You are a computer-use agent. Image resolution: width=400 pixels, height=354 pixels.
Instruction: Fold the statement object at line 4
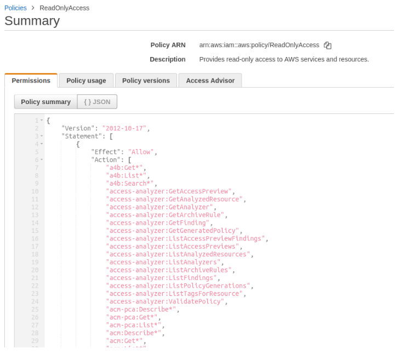(41, 144)
